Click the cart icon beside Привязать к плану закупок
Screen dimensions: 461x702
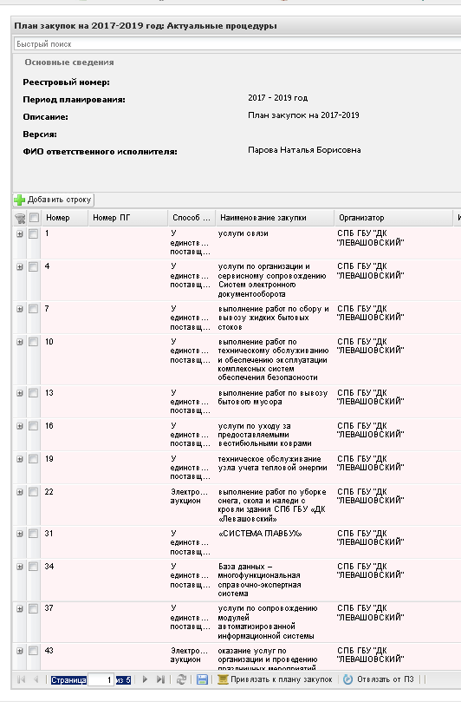223,679
